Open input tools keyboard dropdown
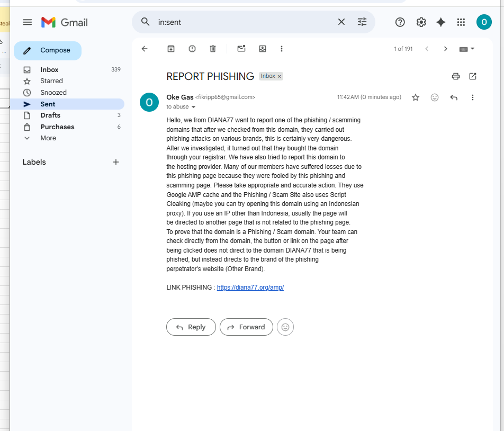504x431 pixels. pos(467,49)
